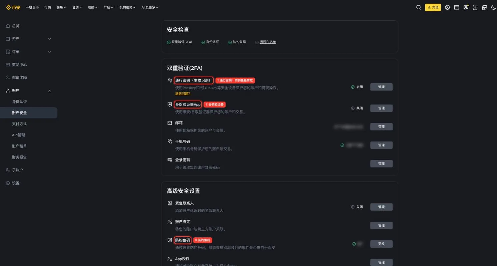
Task: Open the 广场 dropdown in top navigation
Action: click(108, 7)
